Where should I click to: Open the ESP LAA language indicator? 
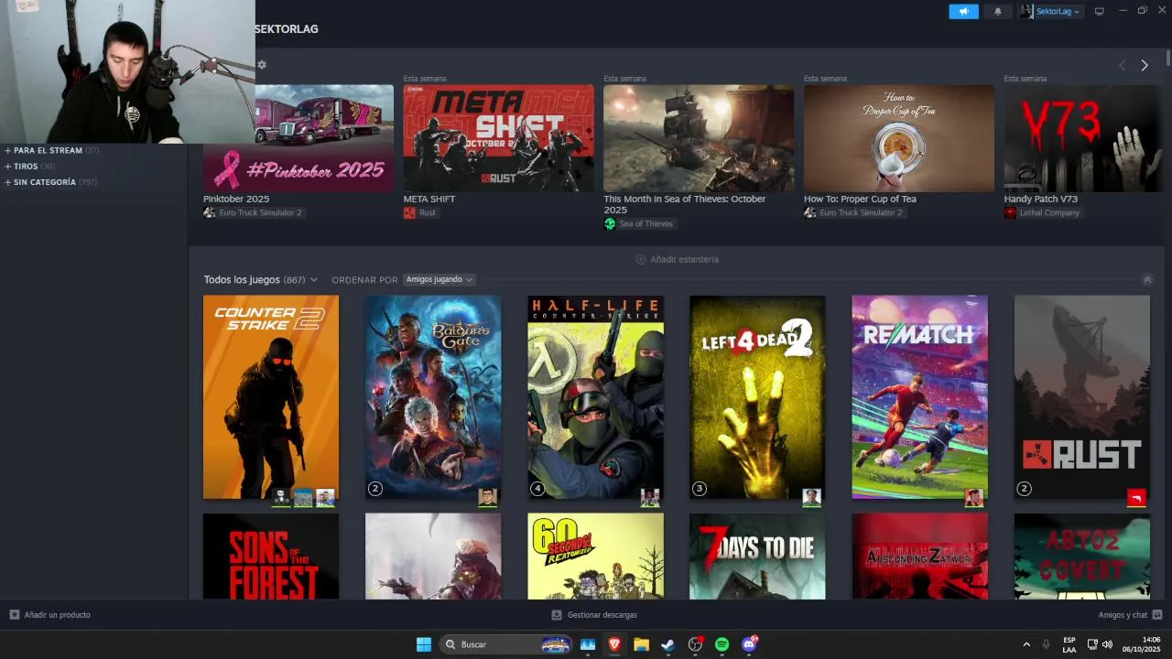pyautogui.click(x=1069, y=644)
